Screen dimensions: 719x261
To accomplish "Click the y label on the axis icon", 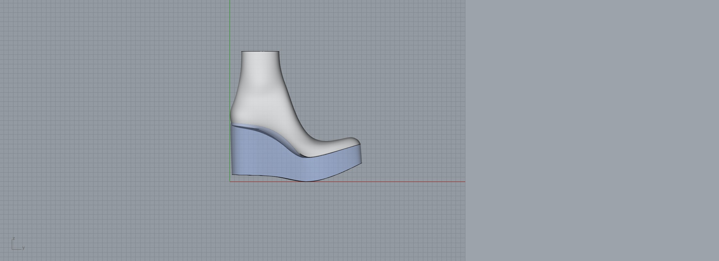I will (24, 248).
